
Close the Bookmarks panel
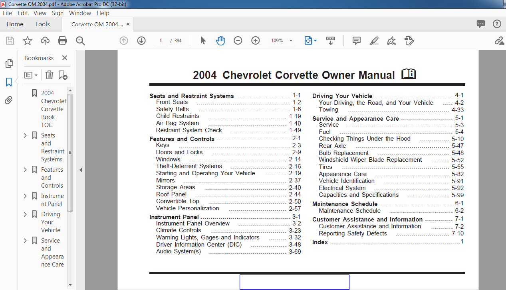tap(65, 58)
